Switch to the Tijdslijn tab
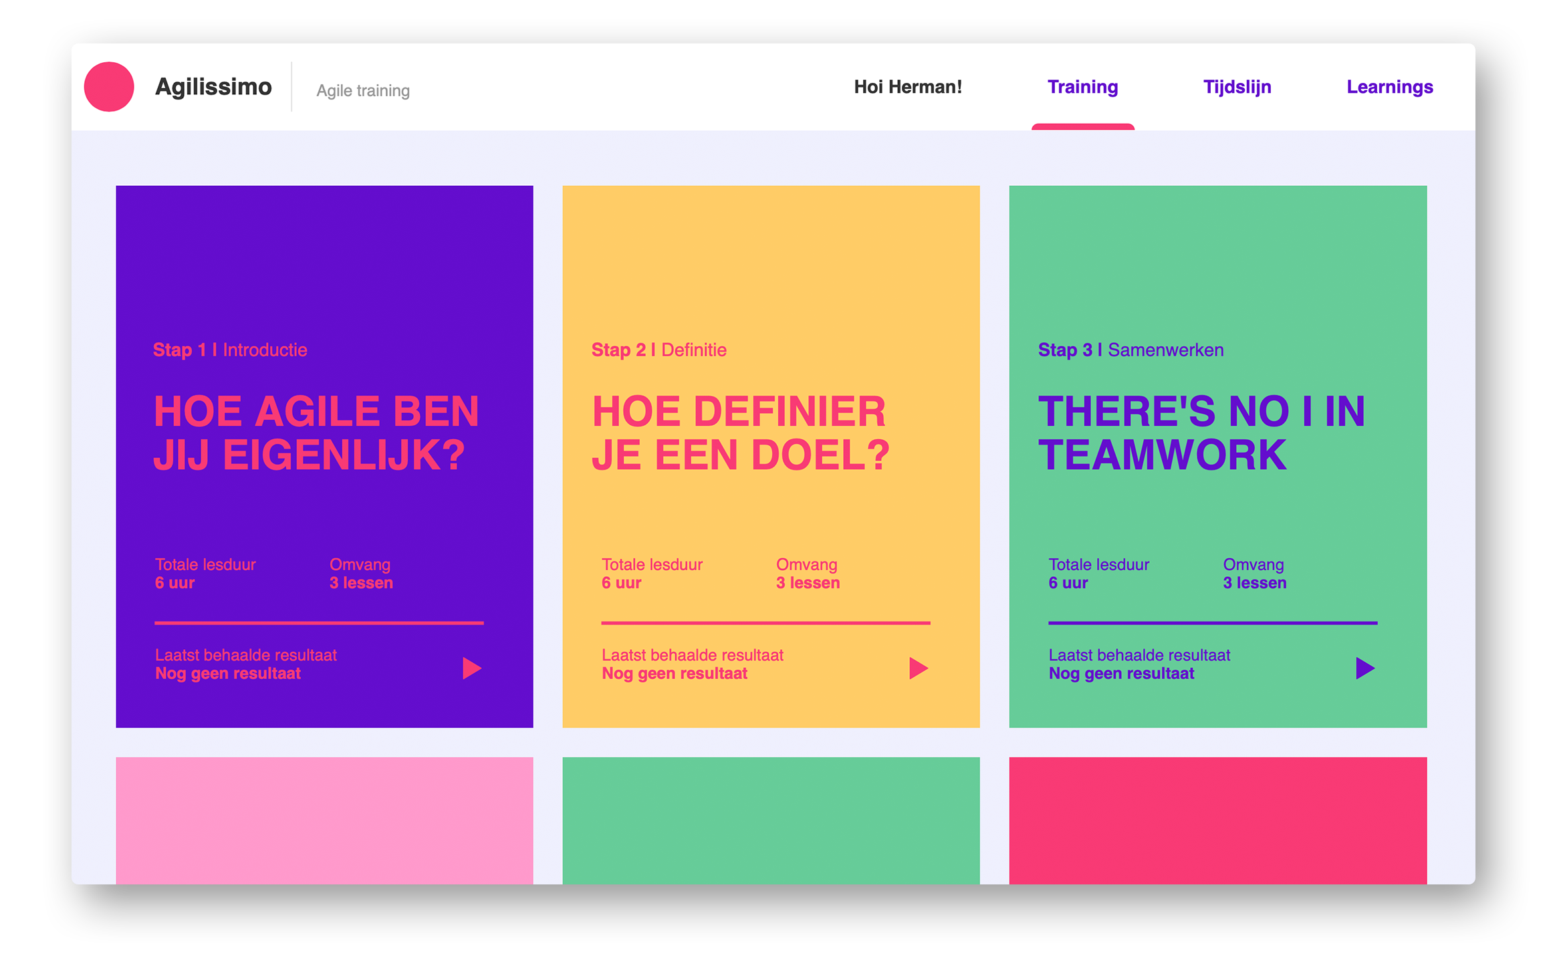1547x974 pixels. coord(1237,87)
